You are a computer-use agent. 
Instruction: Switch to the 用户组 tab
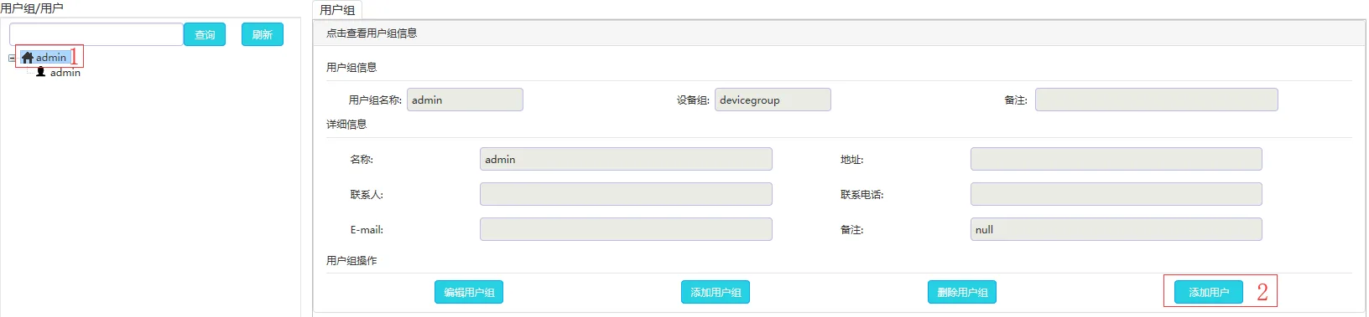[x=337, y=10]
